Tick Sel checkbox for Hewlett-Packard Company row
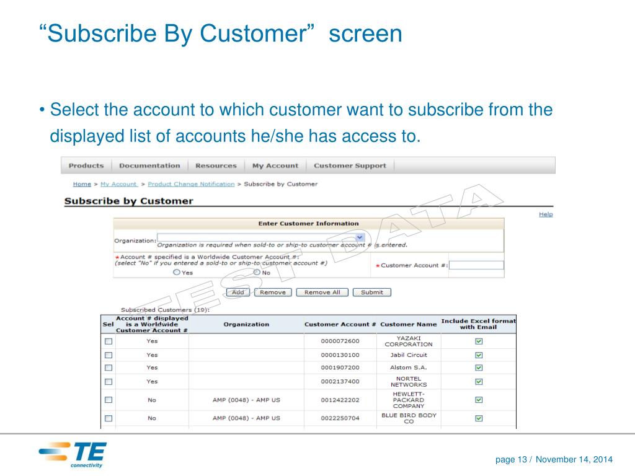 (108, 400)
